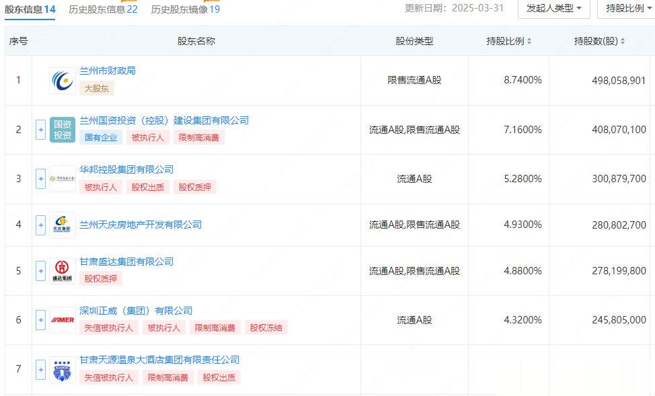
Task: Expand row for 华邦控股集团有限公司
Action: click(x=40, y=180)
